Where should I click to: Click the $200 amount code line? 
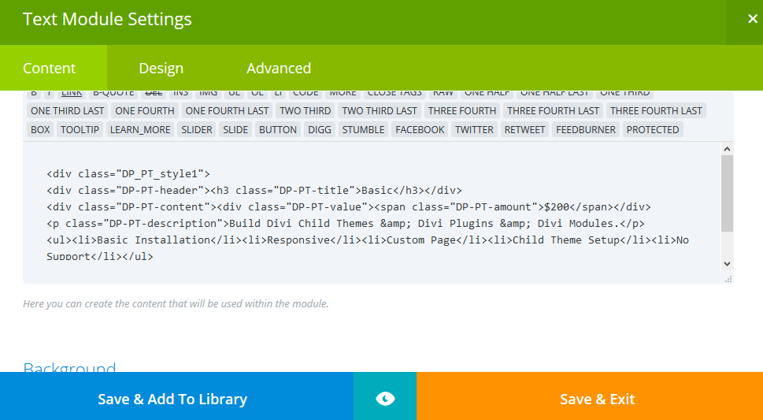click(x=348, y=206)
